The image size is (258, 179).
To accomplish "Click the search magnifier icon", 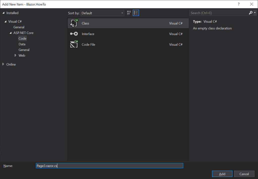I will tap(250, 13).
